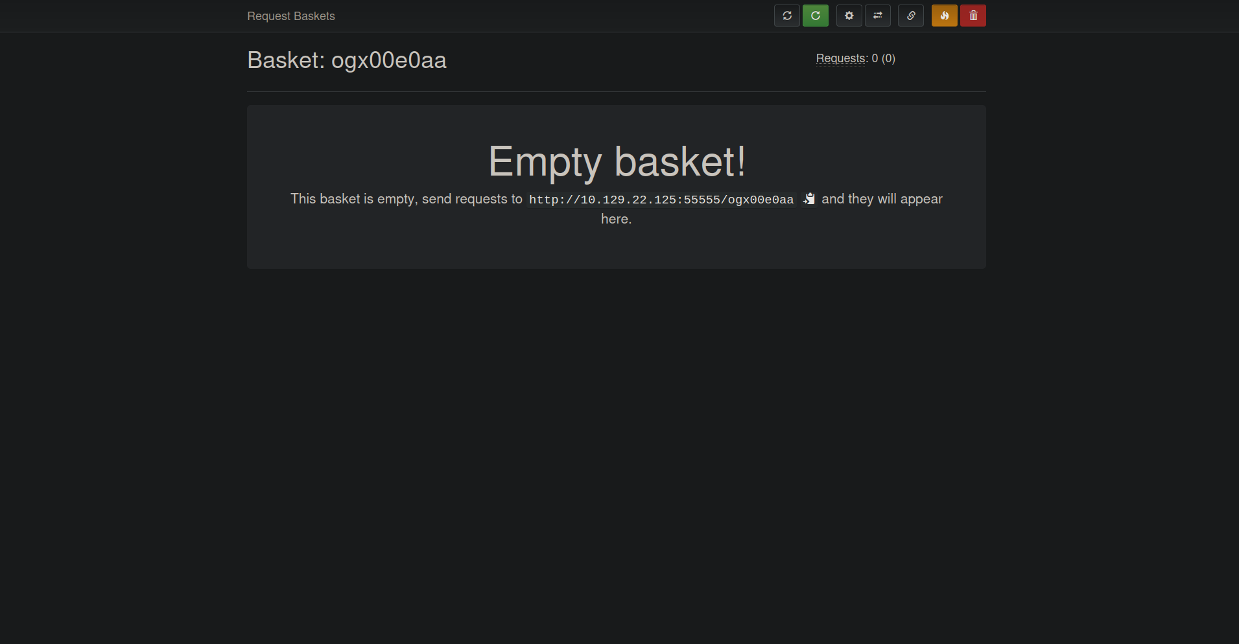Screen dimensions: 1239x644
Task: Click the 'and they will appear' text
Action: pos(882,199)
